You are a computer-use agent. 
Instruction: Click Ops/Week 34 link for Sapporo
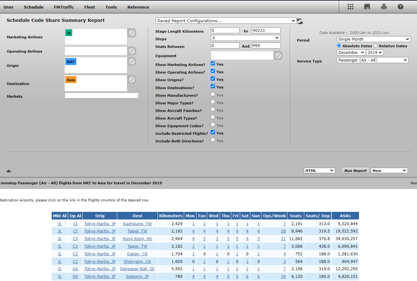coord(283,277)
